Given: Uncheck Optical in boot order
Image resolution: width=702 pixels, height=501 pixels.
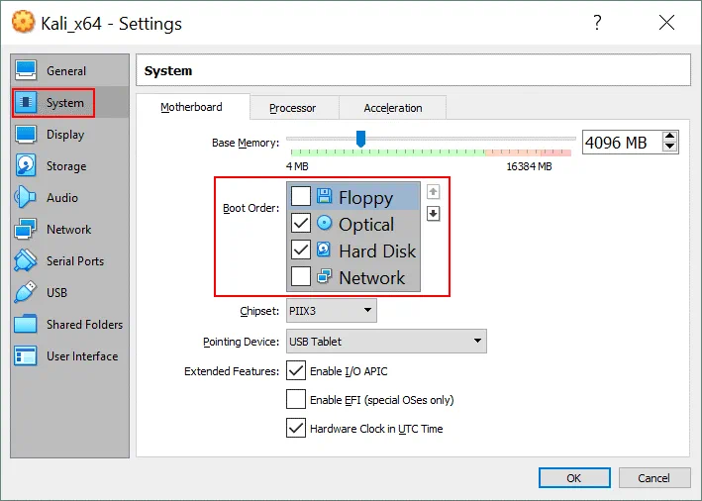Looking at the screenshot, I should (301, 224).
